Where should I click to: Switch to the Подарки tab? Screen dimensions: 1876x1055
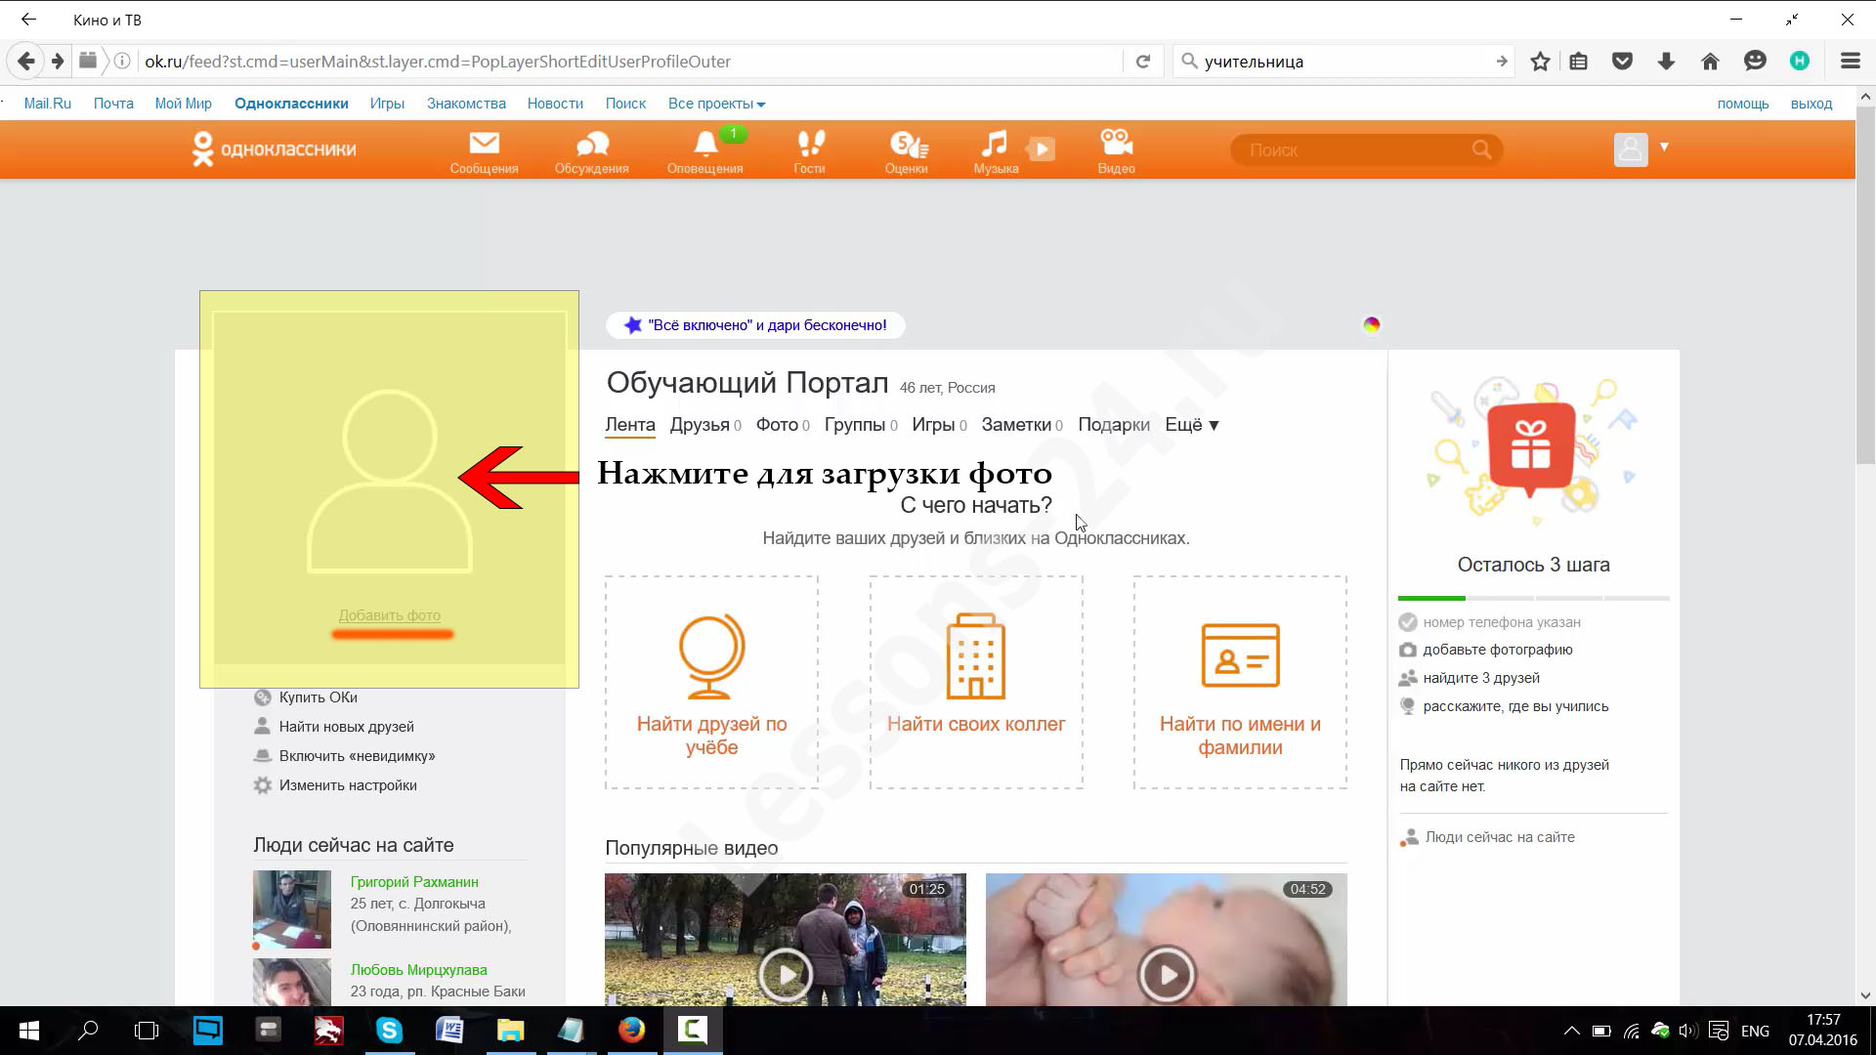1114,425
